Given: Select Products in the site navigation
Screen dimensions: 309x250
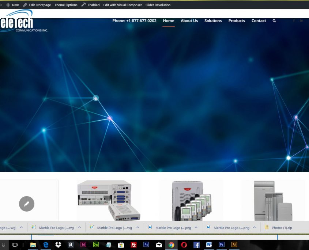Looking at the screenshot, I should 237,21.
